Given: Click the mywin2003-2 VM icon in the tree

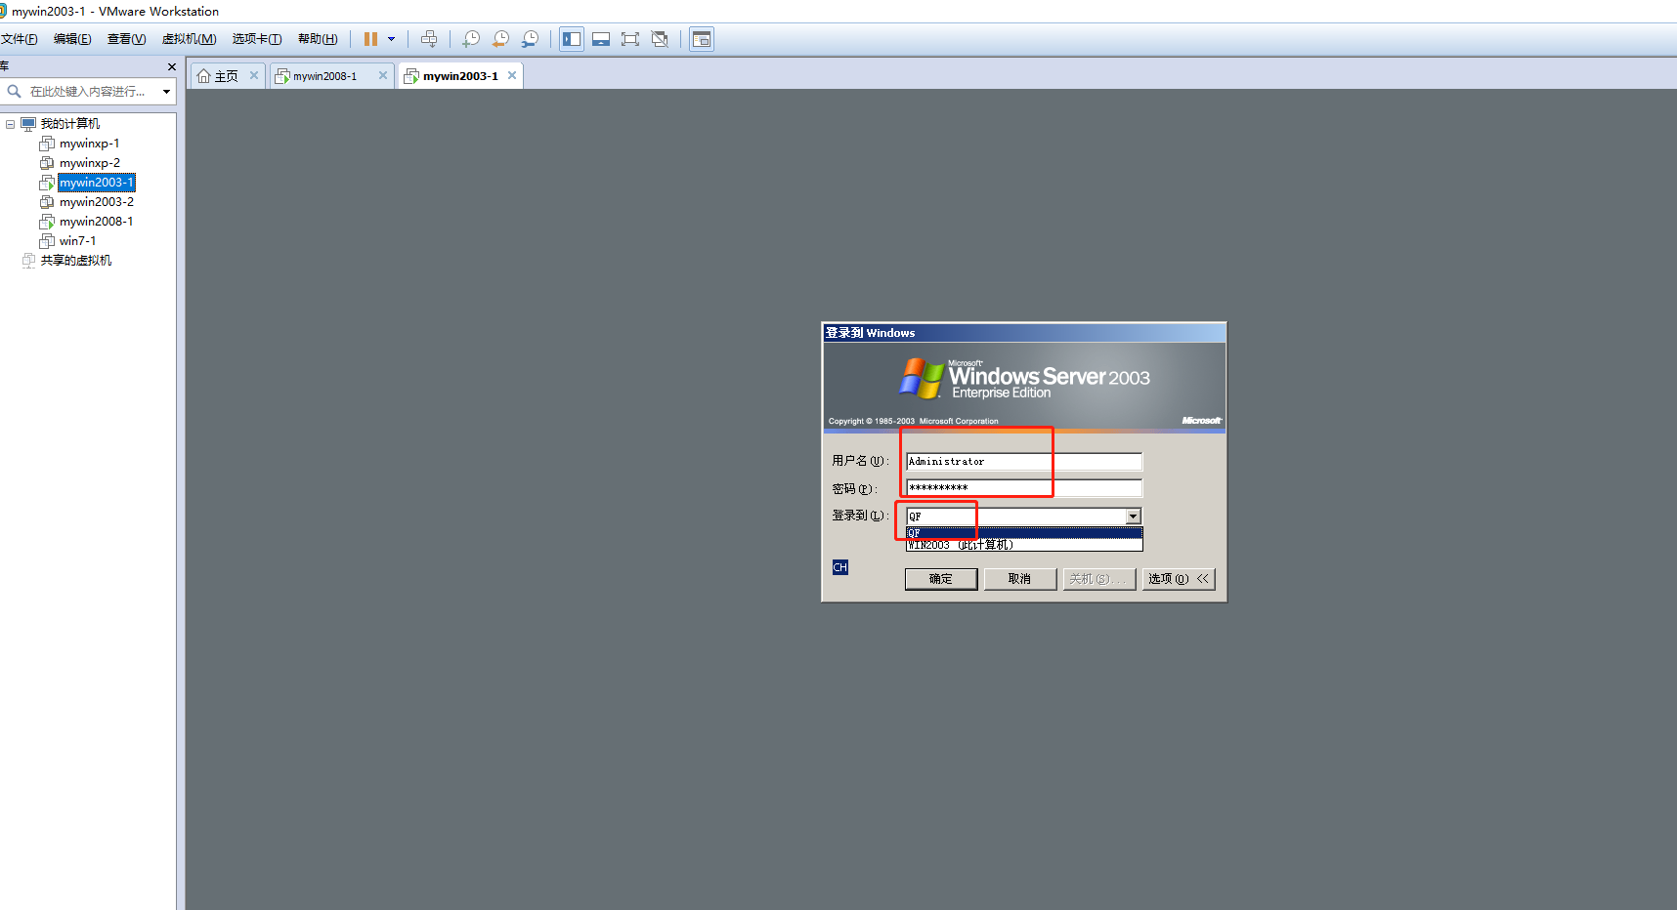Looking at the screenshot, I should click(x=47, y=202).
